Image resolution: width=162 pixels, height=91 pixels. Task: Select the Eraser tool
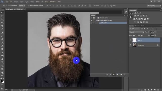tap(2, 46)
